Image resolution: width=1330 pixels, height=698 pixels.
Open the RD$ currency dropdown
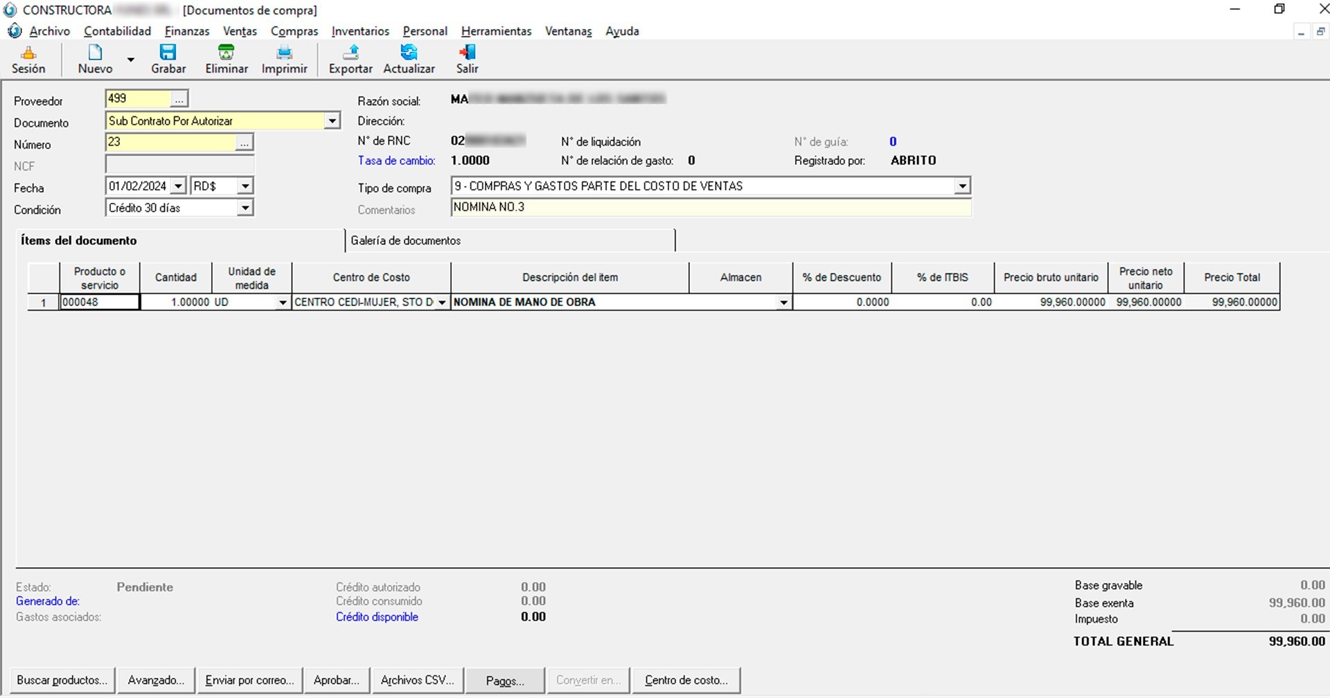click(x=245, y=186)
